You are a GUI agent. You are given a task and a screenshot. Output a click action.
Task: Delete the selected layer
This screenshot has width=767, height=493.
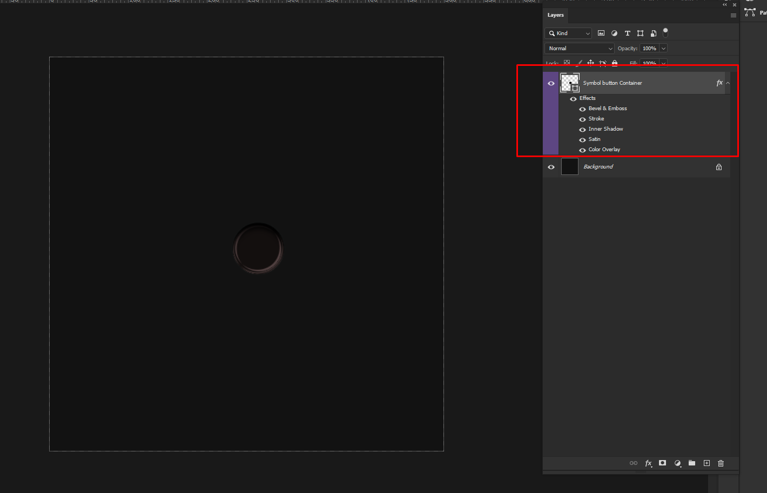click(721, 463)
